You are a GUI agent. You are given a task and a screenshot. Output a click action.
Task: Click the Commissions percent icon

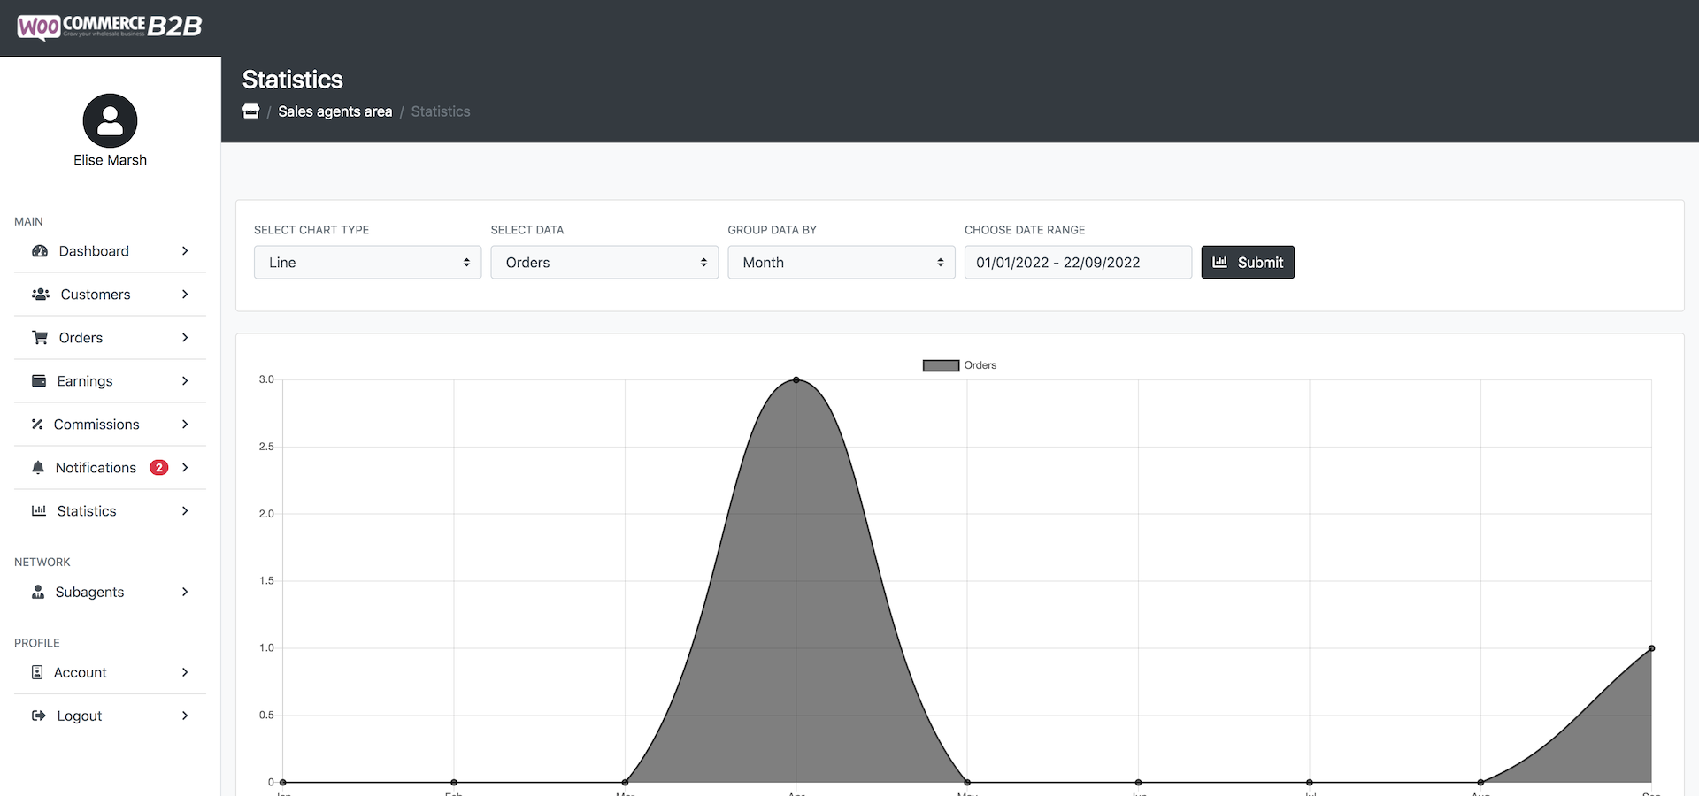[x=37, y=425]
